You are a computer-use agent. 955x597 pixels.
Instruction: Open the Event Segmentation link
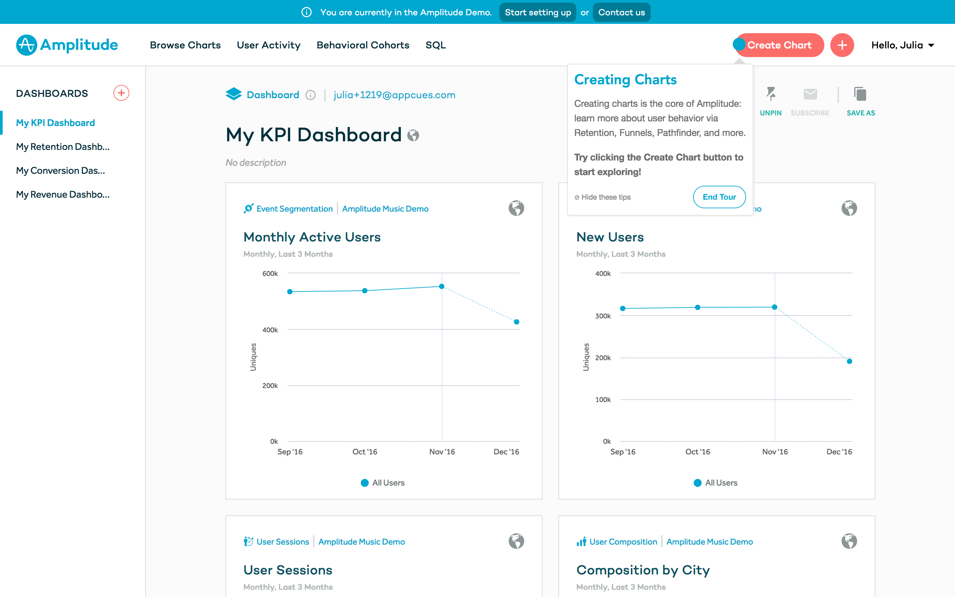pos(294,209)
